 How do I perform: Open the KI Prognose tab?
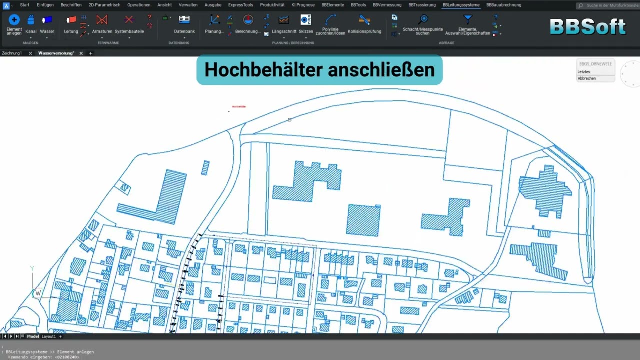click(x=303, y=5)
